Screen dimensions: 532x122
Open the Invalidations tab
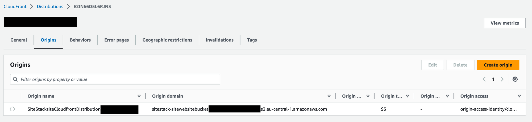219,40
